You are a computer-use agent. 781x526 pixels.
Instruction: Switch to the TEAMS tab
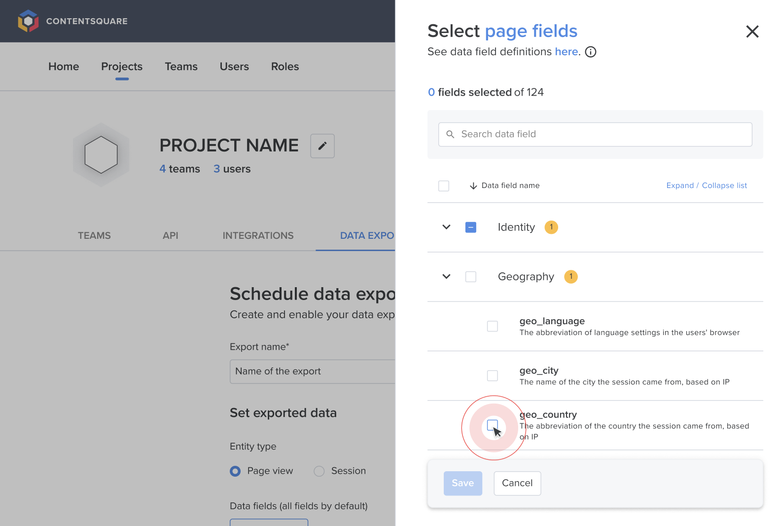[94, 236]
